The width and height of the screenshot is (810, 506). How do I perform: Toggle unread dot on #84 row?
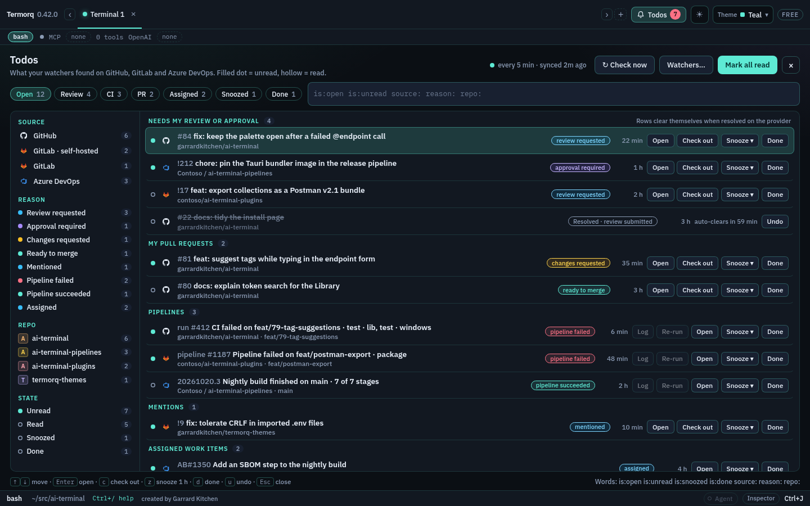[153, 141]
